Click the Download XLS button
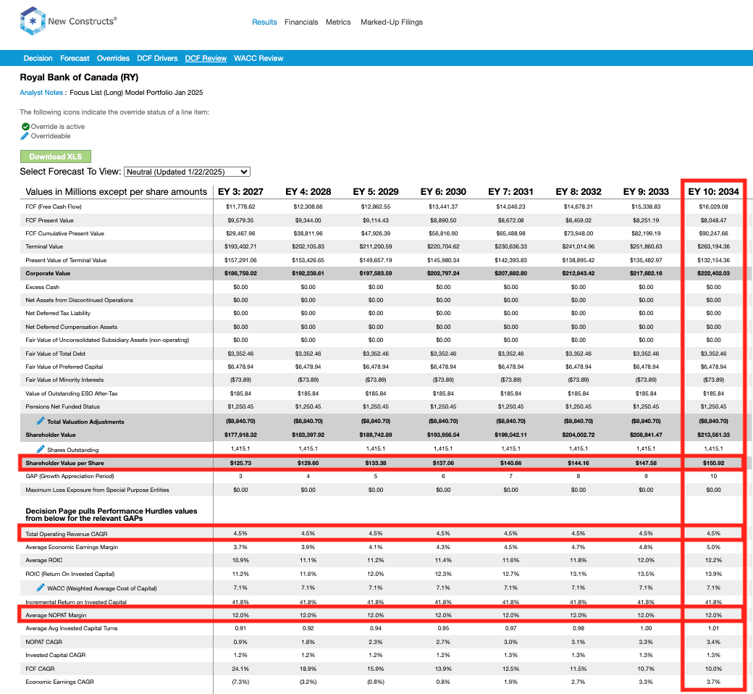The height and width of the screenshot is (694, 753). click(55, 156)
